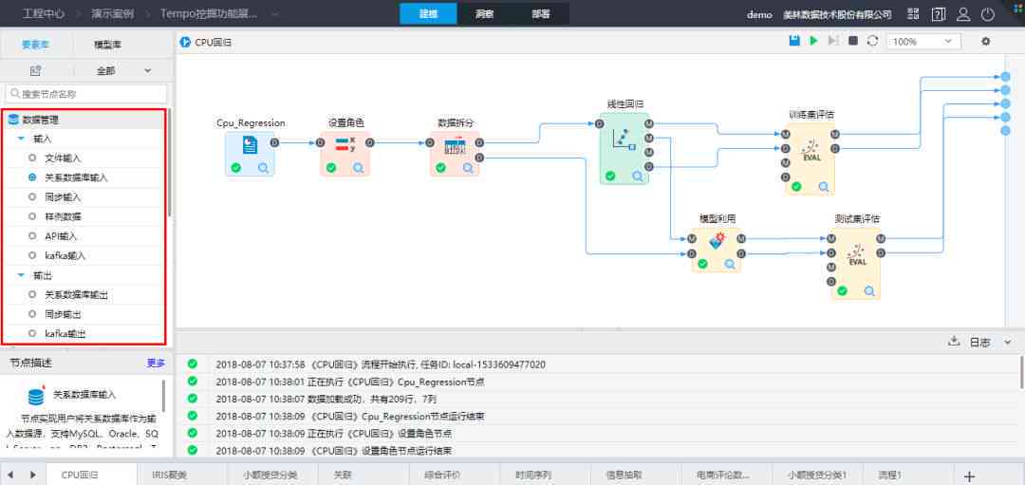Switch to the 建模 top tab
Image resolution: width=1025 pixels, height=485 pixels.
point(428,13)
